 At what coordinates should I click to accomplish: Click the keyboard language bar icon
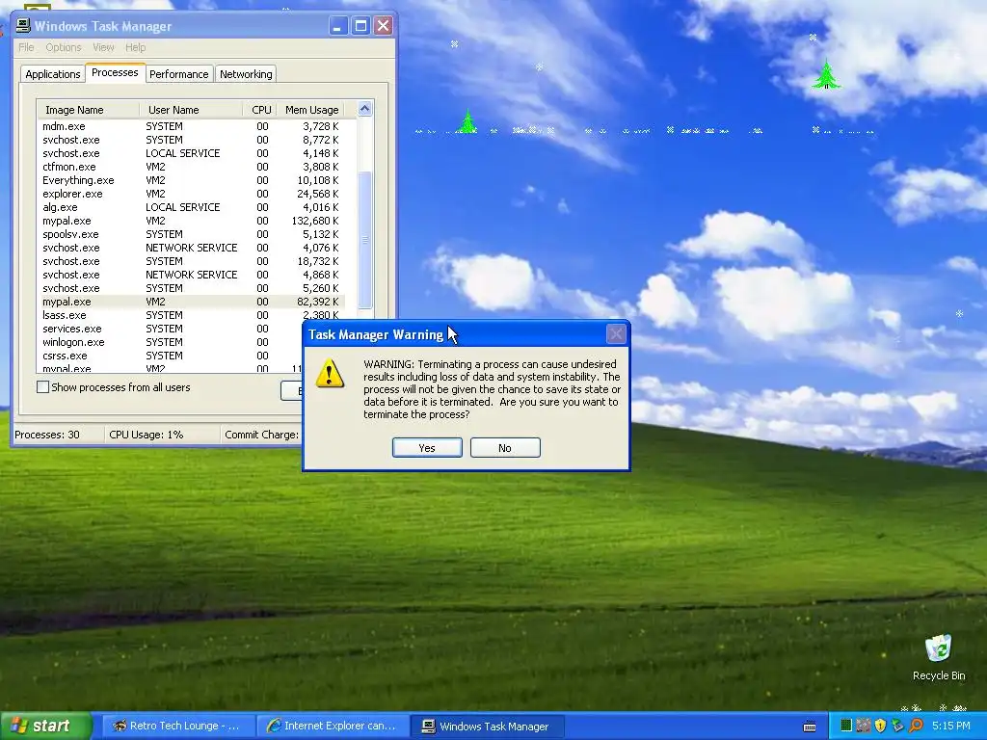point(810,727)
